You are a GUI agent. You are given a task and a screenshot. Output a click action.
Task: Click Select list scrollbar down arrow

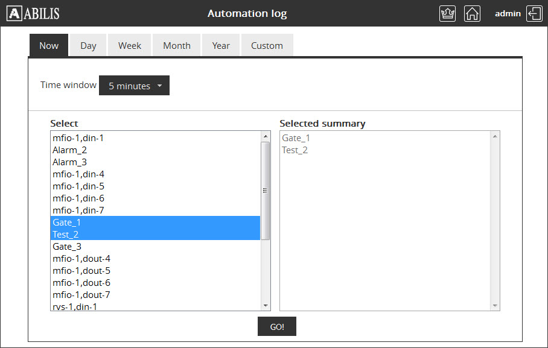click(x=266, y=306)
